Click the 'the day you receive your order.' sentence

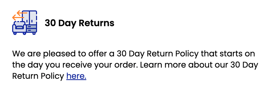coord(75,65)
